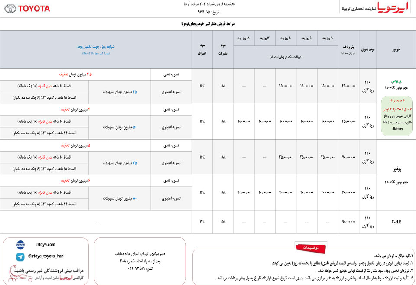
Task: Click the پیش پرداخت column header
Action: click(348, 47)
